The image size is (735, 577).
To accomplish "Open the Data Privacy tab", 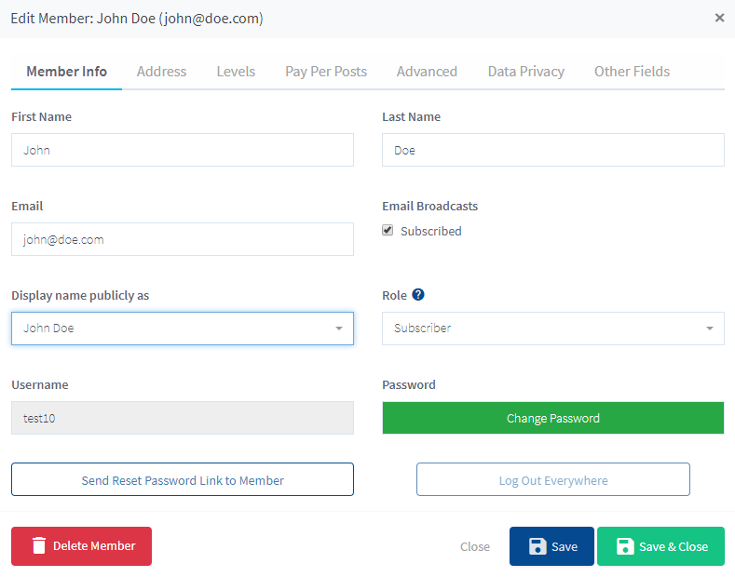I will (526, 71).
